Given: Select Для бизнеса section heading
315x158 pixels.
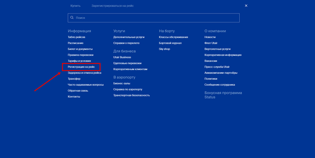Looking at the screenshot, I should [125, 51].
